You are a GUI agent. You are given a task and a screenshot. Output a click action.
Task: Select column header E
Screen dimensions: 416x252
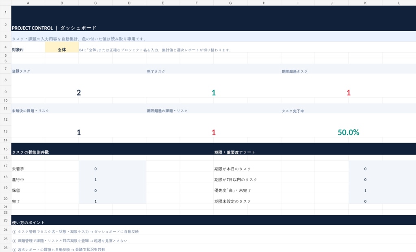[163, 3]
